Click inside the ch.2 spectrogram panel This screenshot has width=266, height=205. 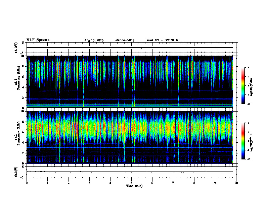(x=131, y=137)
